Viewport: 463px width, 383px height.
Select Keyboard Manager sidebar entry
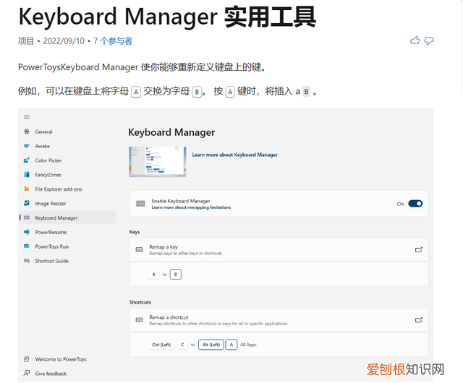[67, 218]
